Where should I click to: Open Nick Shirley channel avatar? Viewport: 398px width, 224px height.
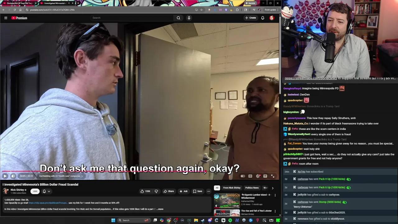tap(6, 191)
